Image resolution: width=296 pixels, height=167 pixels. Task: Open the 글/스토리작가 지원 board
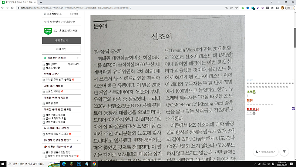point(56,118)
